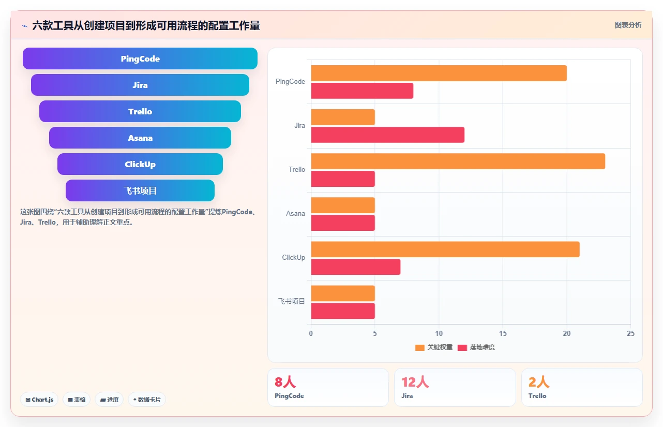Select the ClickUp funnel bar
The image size is (663, 427).
coord(140,164)
